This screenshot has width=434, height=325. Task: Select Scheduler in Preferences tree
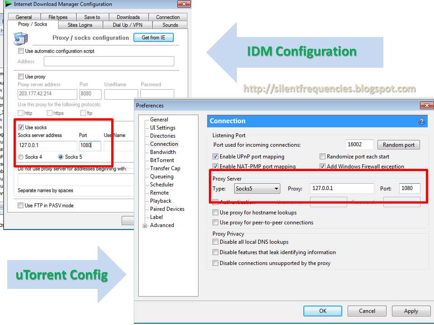(162, 184)
